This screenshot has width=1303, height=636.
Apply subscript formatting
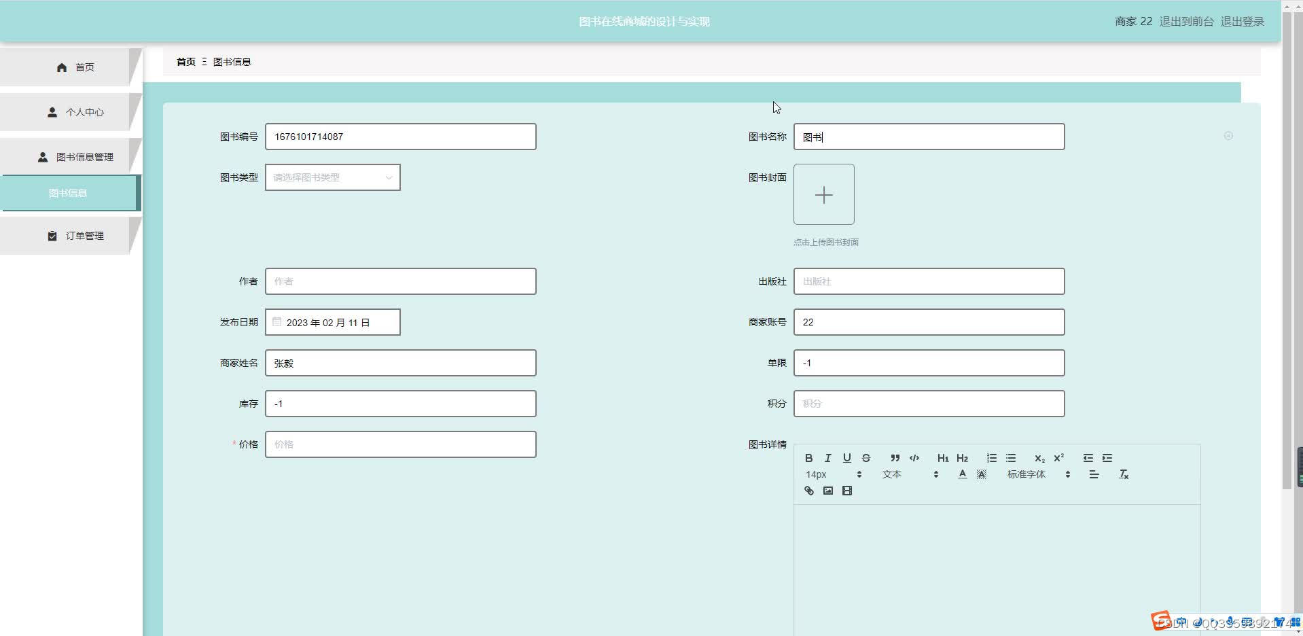[x=1039, y=458]
